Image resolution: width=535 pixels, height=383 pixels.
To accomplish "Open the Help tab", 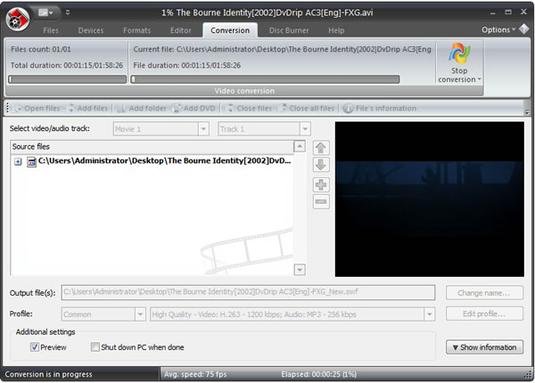I will coord(336,30).
